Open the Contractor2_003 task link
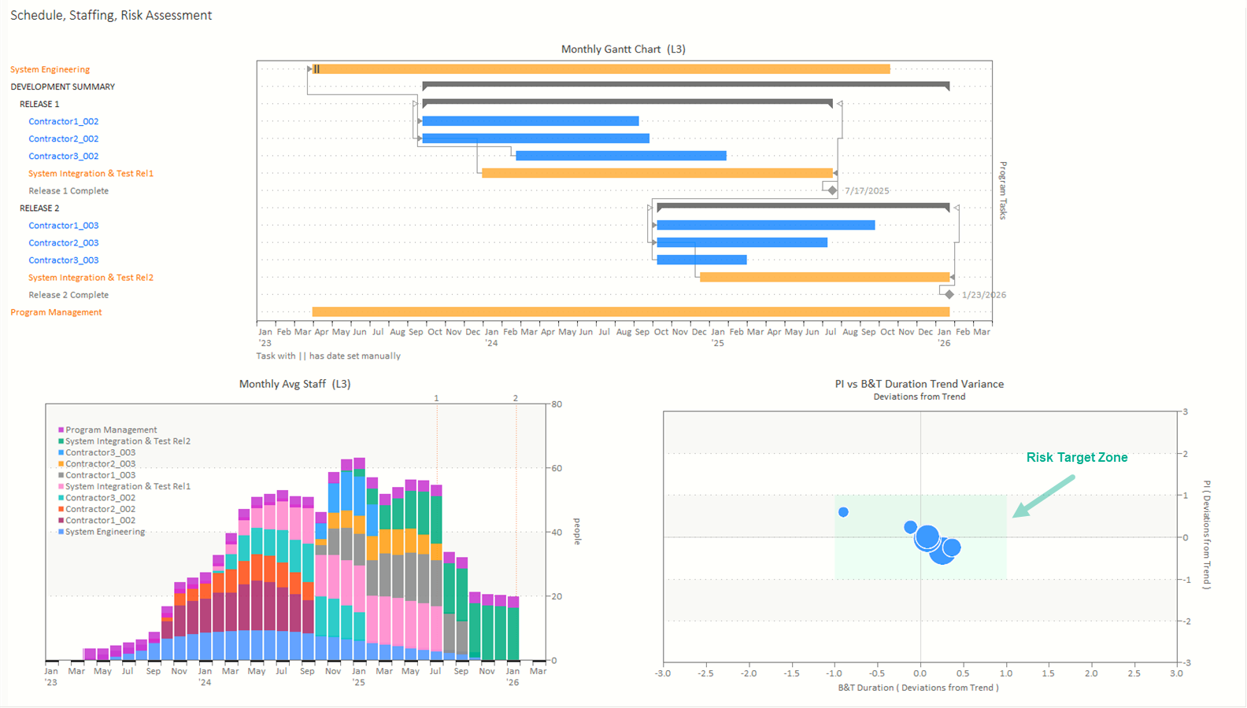Viewport: 1247px width, 708px height. pyautogui.click(x=64, y=242)
